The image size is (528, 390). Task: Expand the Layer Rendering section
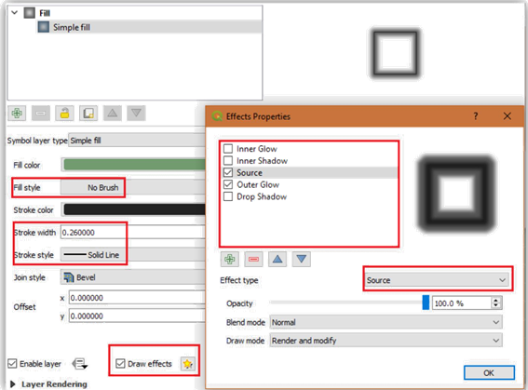[x=13, y=383]
